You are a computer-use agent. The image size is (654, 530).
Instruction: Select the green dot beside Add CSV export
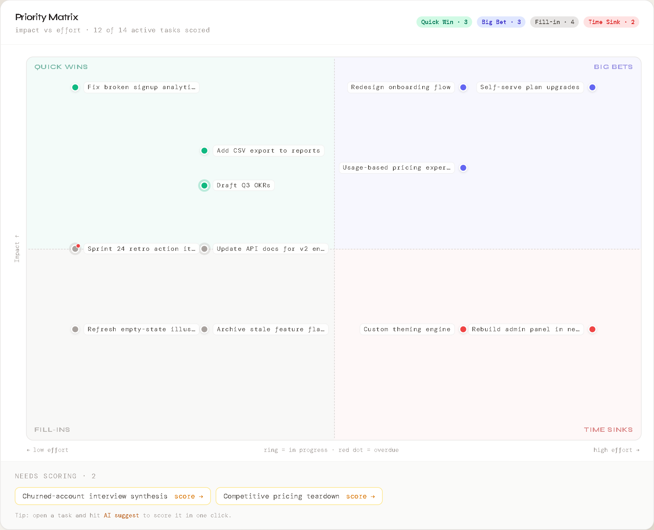tap(204, 151)
